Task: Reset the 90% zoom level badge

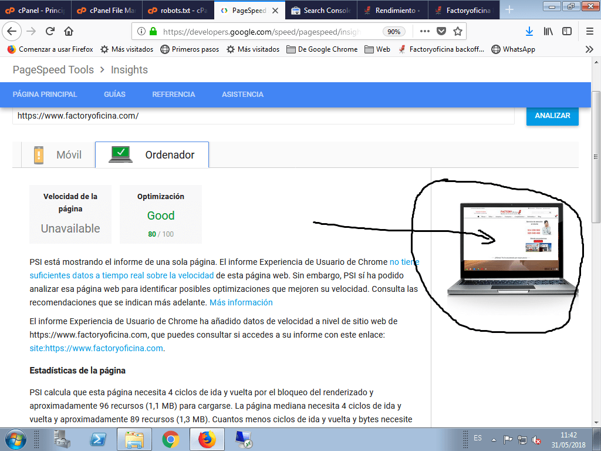Action: [x=394, y=32]
